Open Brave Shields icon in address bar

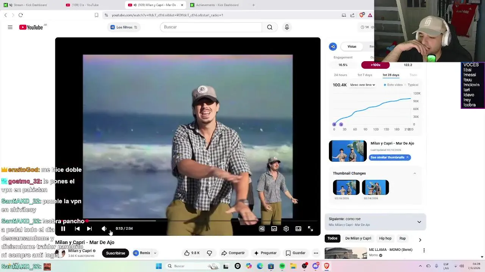(361, 15)
